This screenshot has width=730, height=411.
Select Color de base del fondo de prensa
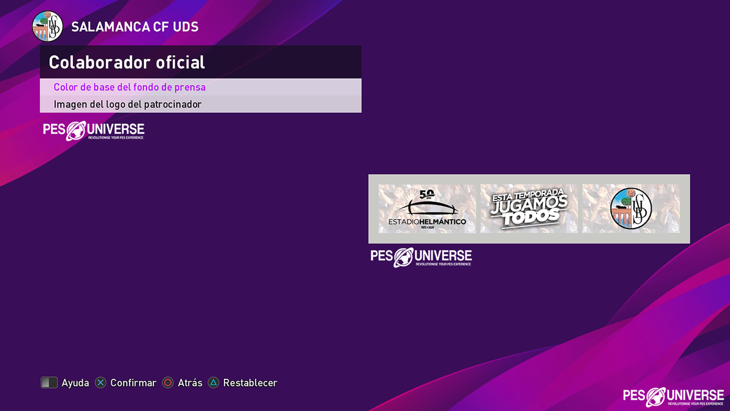click(201, 87)
